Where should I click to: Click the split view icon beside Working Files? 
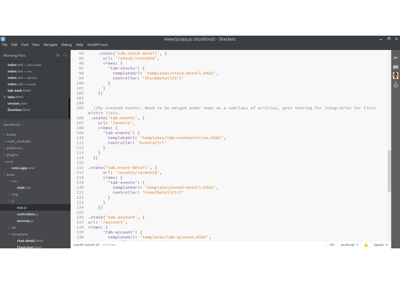pos(65,55)
